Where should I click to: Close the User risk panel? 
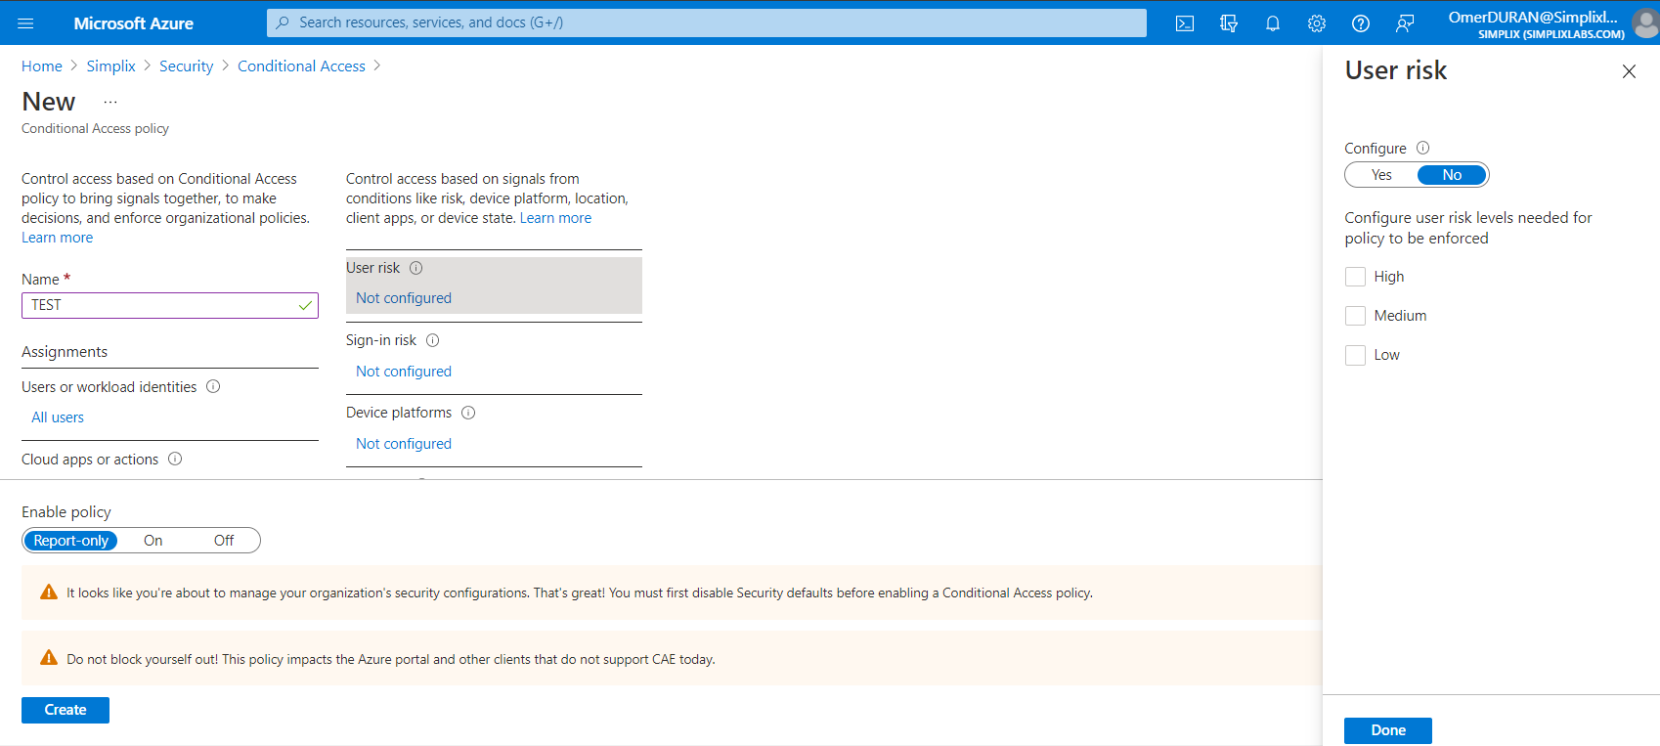[1629, 71]
